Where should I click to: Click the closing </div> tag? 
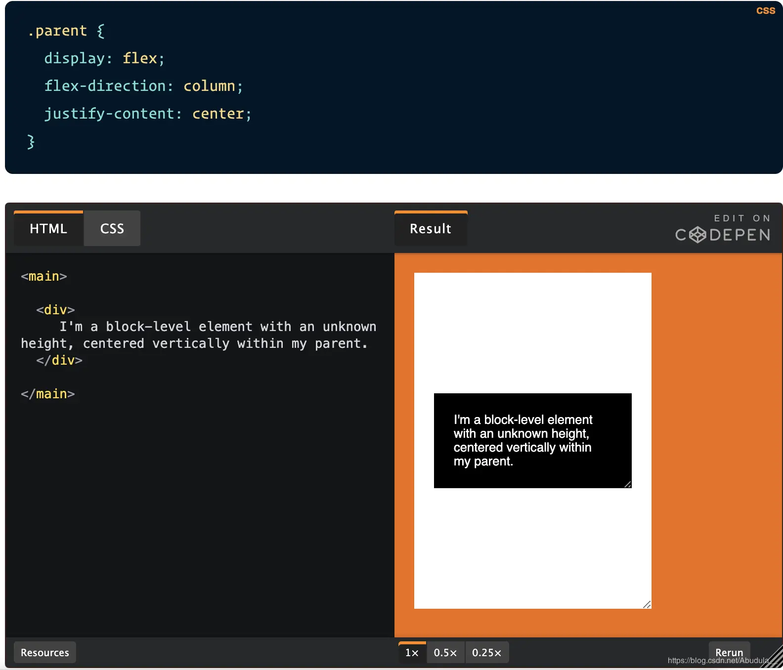59,360
